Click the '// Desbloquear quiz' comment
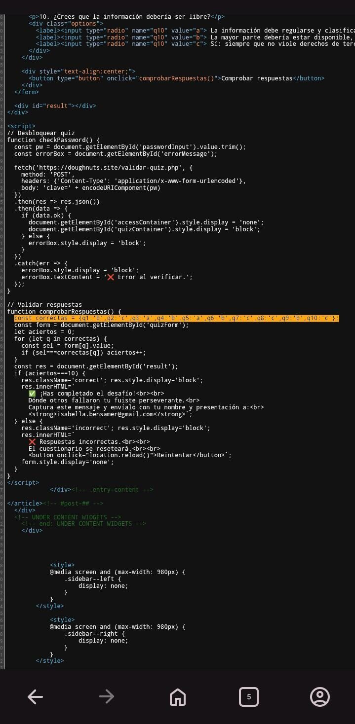This screenshot has width=355, height=724. click(x=41, y=133)
